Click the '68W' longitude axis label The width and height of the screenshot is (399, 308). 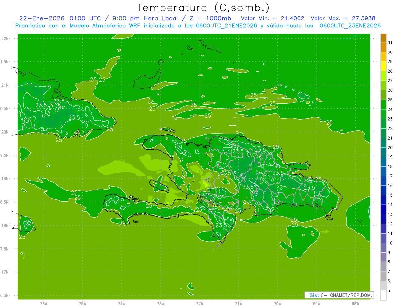pyautogui.click(x=355, y=303)
